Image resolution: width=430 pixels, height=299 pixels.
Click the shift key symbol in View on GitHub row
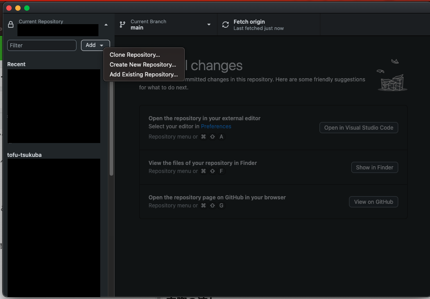(212, 205)
